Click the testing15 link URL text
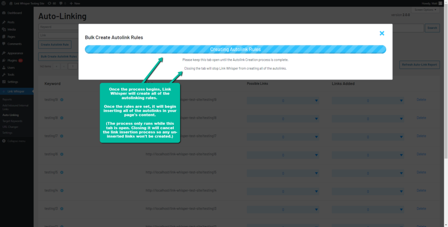This screenshot has height=227, width=448. click(181, 172)
